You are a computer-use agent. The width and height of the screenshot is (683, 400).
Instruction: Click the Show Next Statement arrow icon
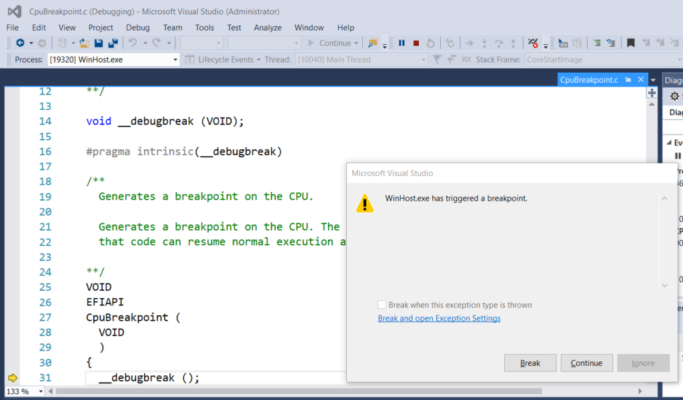pyautogui.click(x=470, y=43)
